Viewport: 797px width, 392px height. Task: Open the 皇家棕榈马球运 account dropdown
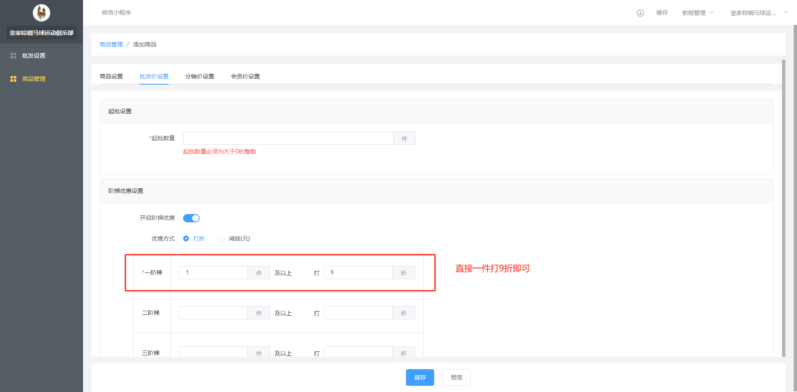pos(753,13)
